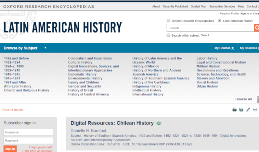
Task: Select the Oxford Research Encyclopedias radio button
Action: tap(168, 21)
